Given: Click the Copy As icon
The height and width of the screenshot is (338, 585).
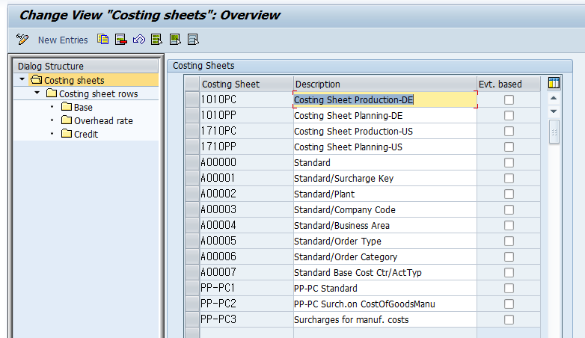Looking at the screenshot, I should pos(103,39).
